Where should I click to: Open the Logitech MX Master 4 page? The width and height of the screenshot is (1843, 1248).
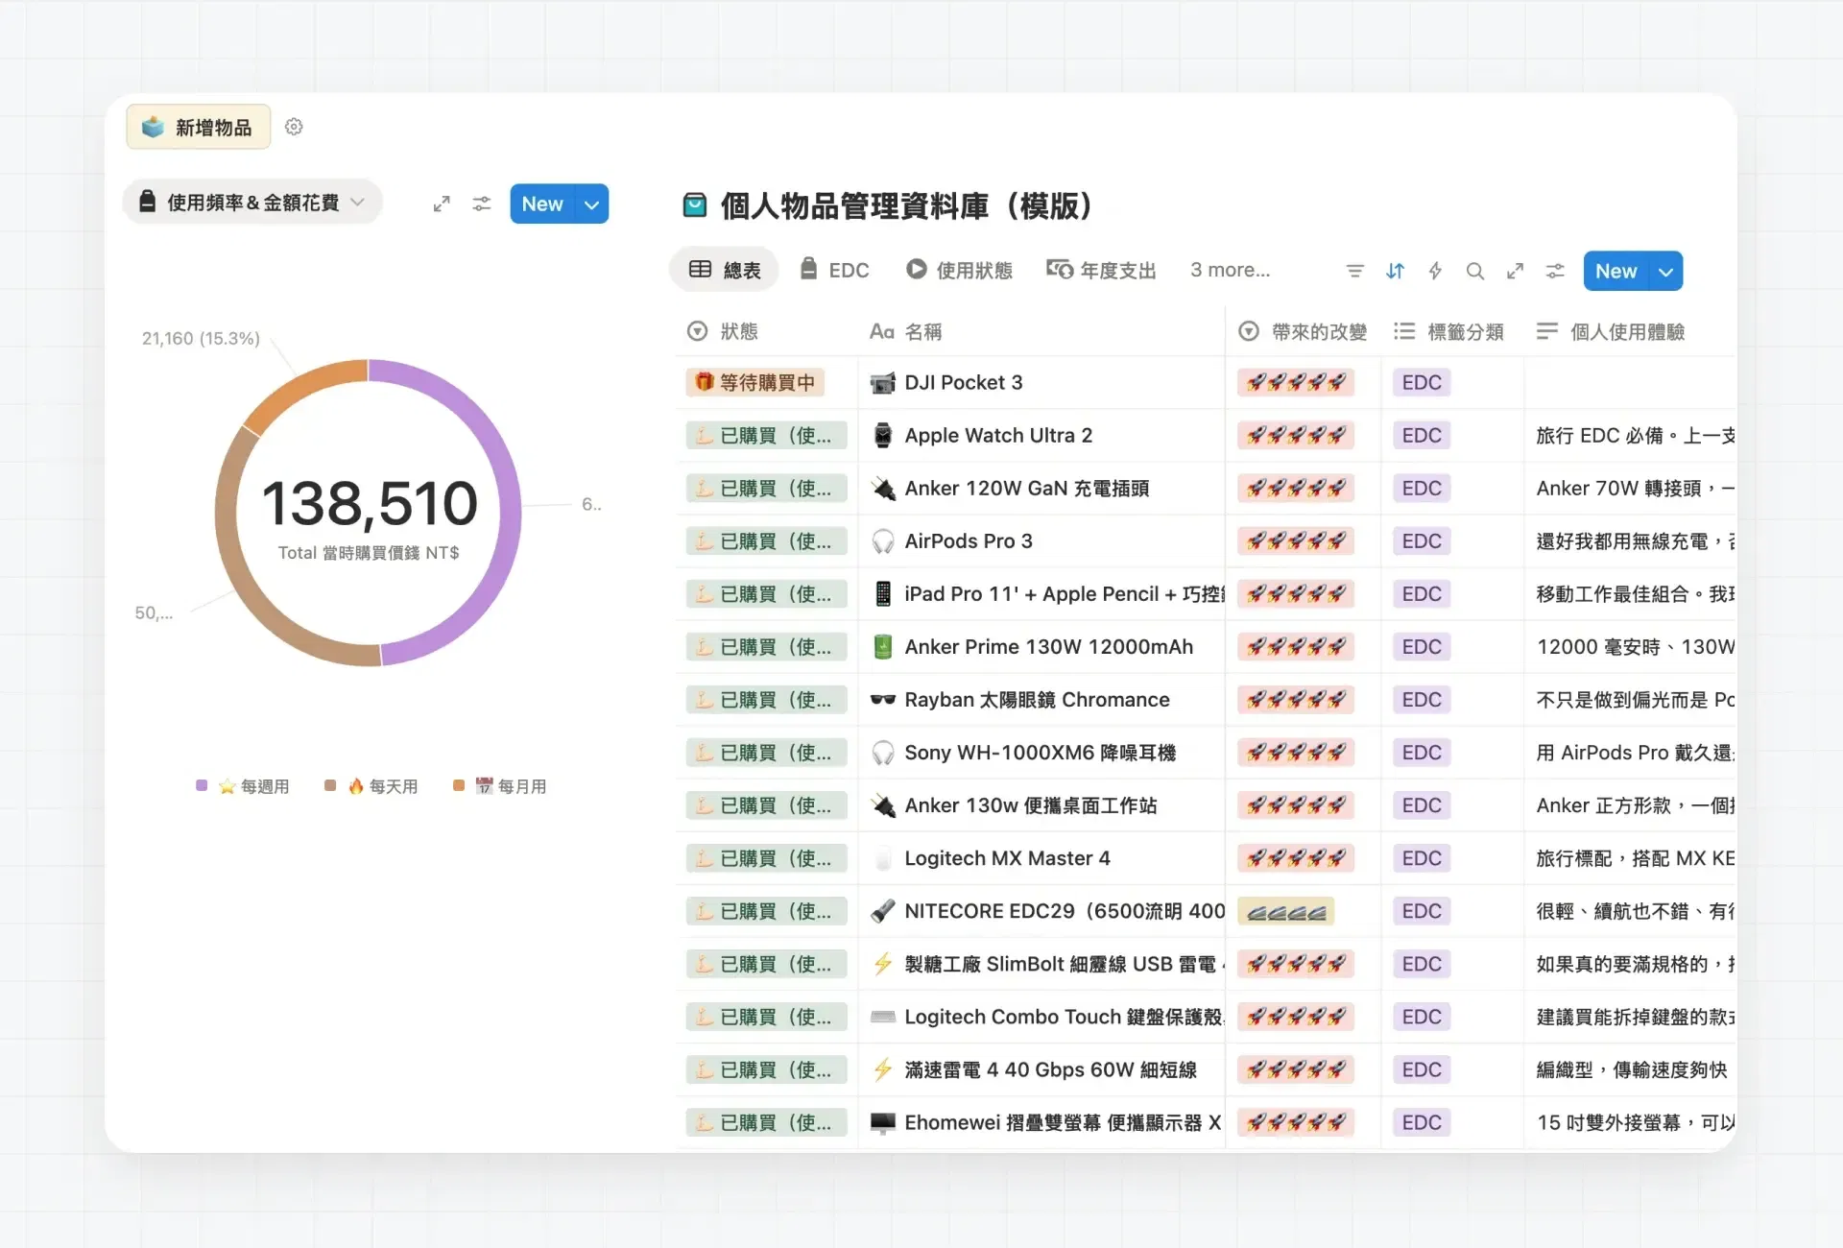pos(1007,858)
